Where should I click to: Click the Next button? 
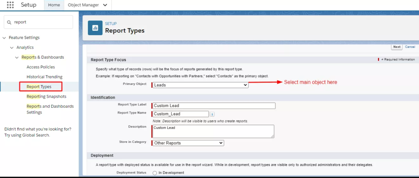[x=397, y=47]
